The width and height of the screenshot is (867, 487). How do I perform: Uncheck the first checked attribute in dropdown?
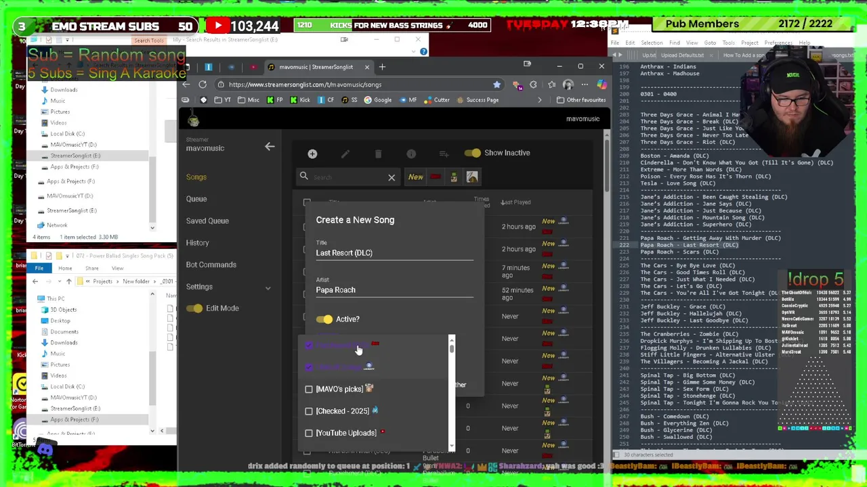(x=309, y=346)
